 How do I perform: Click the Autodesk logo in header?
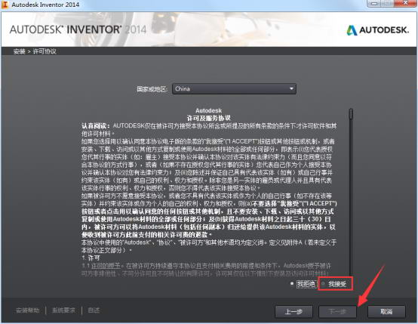pos(377,30)
